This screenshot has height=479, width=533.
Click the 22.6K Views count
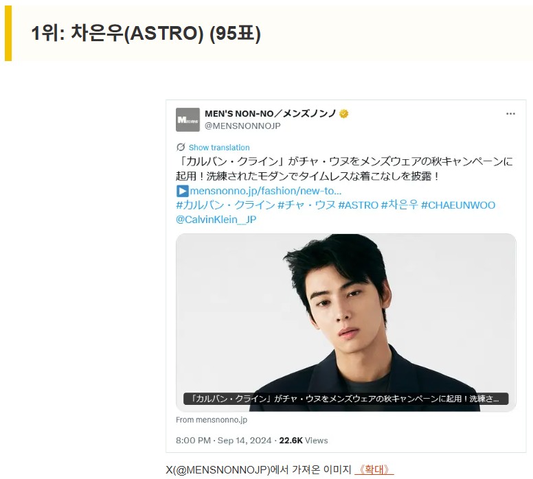pyautogui.click(x=304, y=441)
